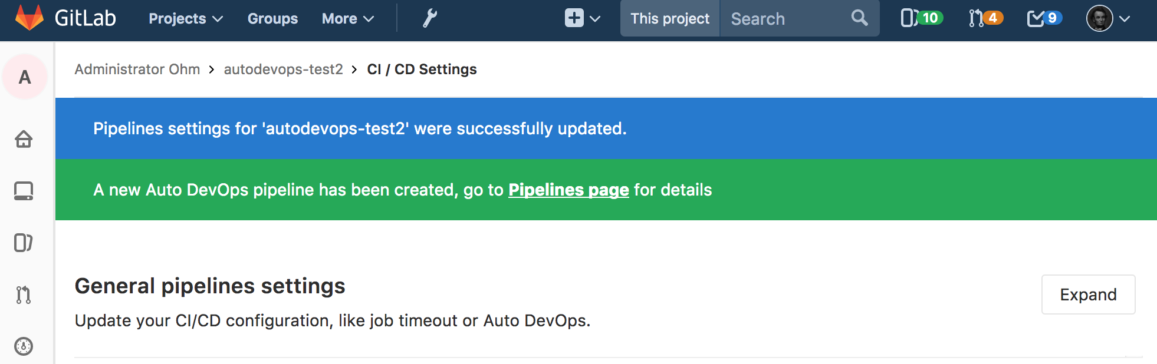The image size is (1157, 364).
Task: Open the More dropdown menu
Action: [347, 19]
